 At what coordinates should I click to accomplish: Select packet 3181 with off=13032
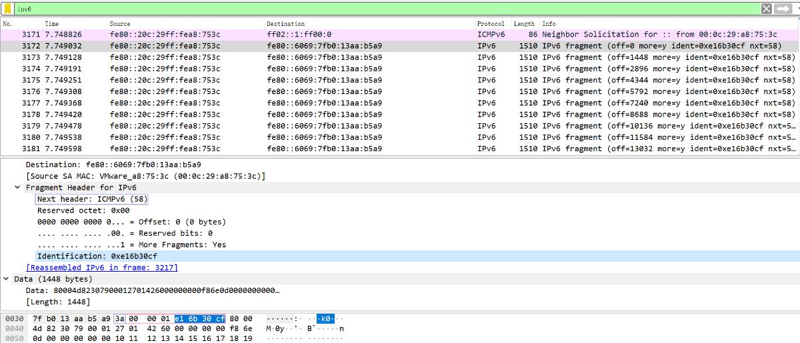click(x=400, y=149)
